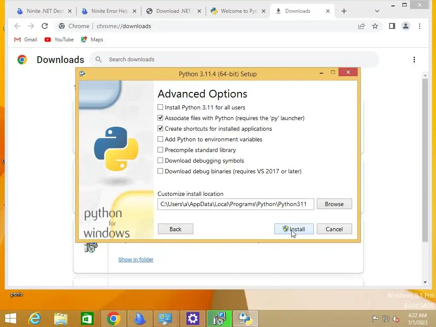
Task: Click the Install button in Python Setup
Action: tap(294, 229)
